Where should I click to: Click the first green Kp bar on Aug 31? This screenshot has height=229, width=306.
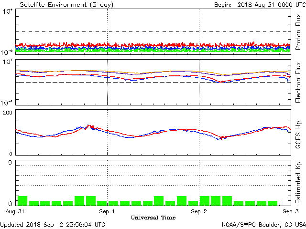tap(22, 201)
